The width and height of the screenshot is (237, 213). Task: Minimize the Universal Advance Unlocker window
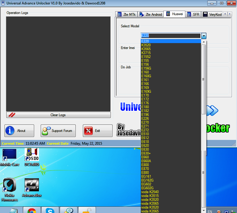coord(212,3)
